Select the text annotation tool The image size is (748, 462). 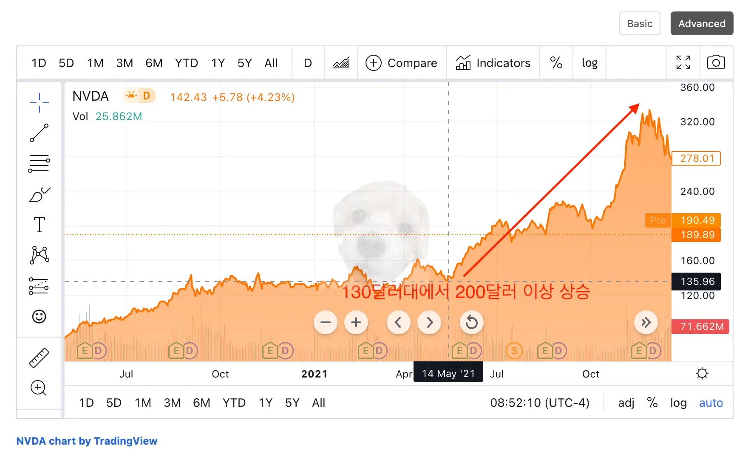pos(39,224)
